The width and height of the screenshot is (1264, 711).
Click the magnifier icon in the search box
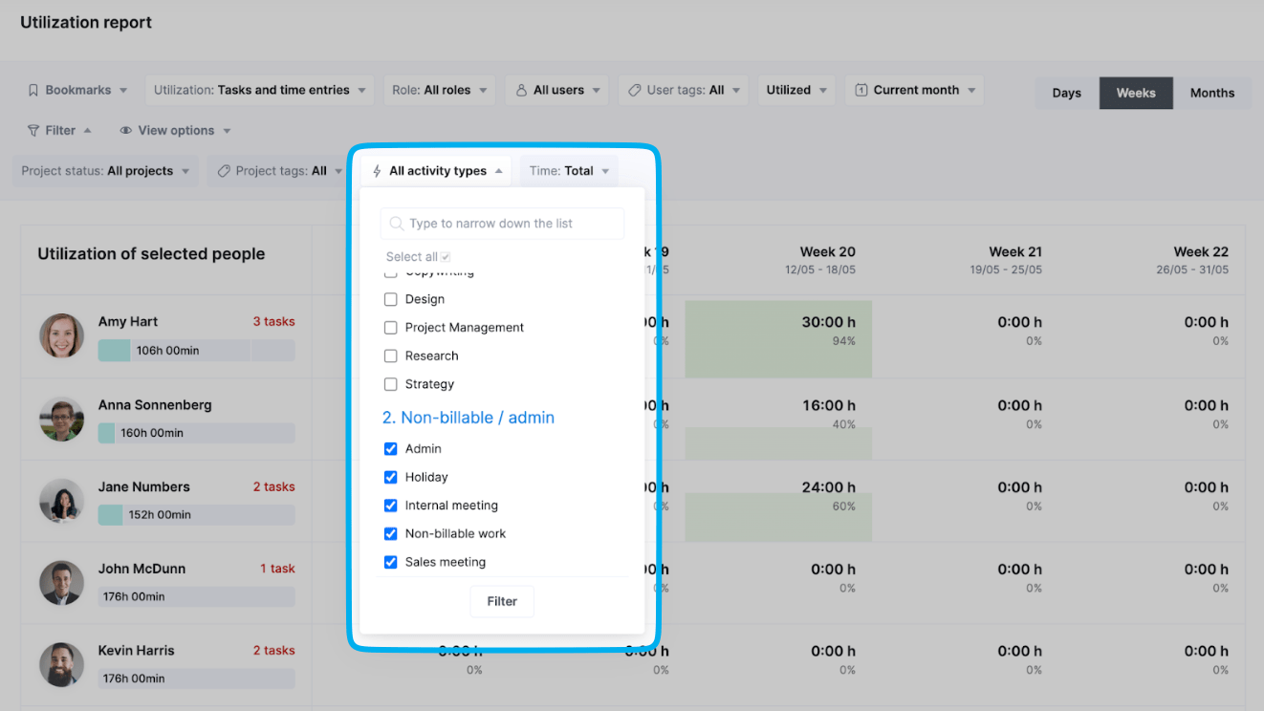pos(397,224)
